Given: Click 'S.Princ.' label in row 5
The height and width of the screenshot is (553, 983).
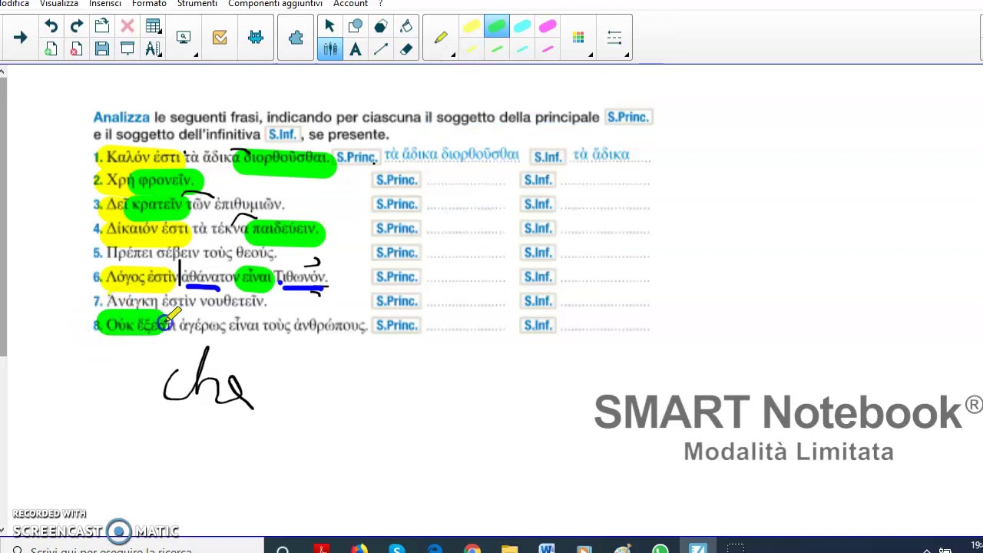Looking at the screenshot, I should [x=396, y=253].
